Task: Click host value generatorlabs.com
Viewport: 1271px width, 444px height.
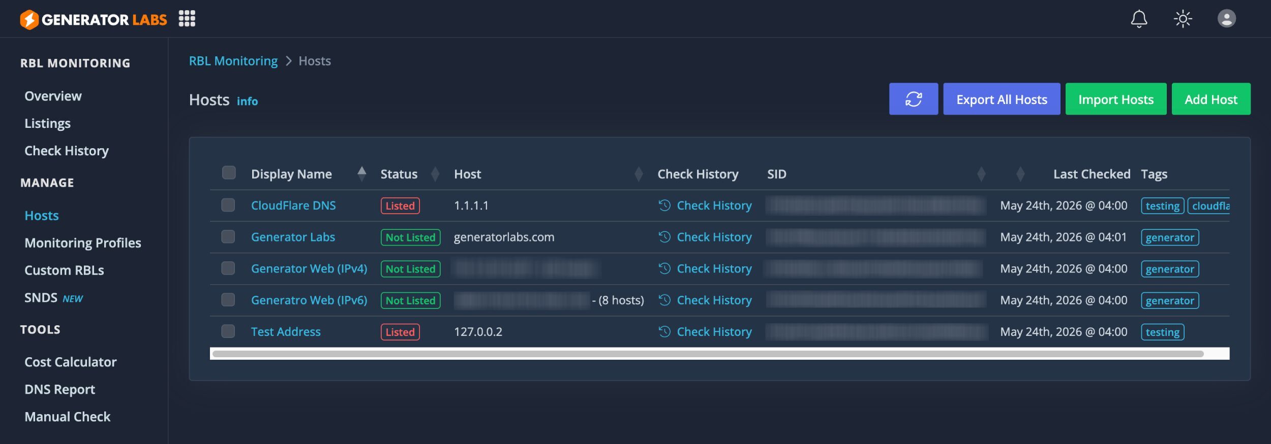Action: (x=504, y=237)
